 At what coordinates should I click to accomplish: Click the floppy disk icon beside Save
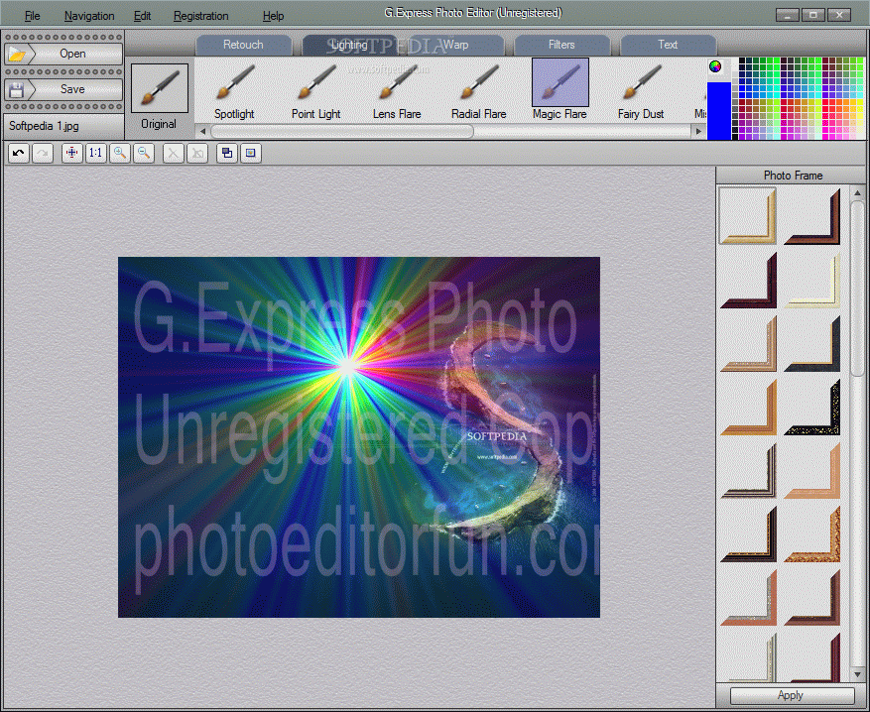point(16,90)
